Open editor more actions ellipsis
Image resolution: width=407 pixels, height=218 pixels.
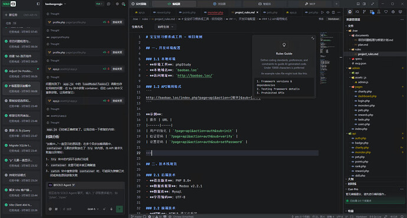pos(339,12)
